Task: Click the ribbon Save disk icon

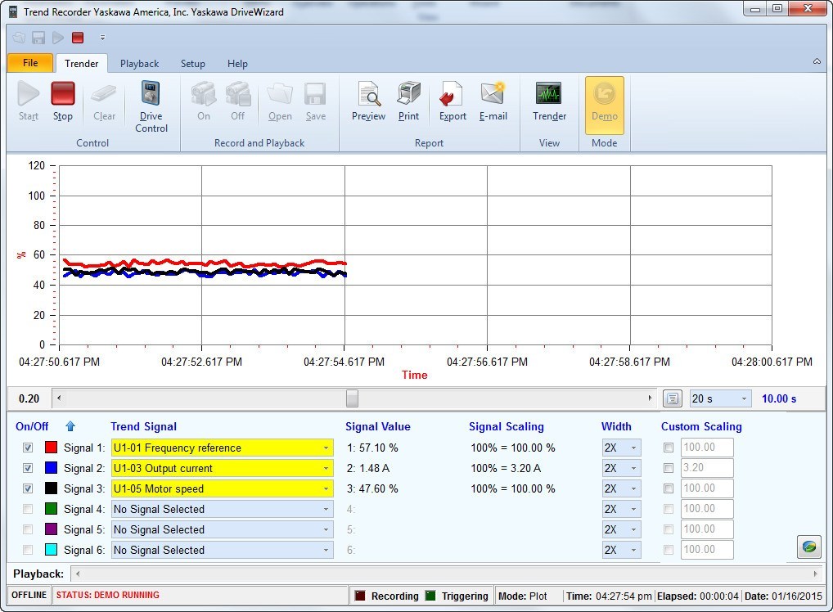Action: click(316, 101)
